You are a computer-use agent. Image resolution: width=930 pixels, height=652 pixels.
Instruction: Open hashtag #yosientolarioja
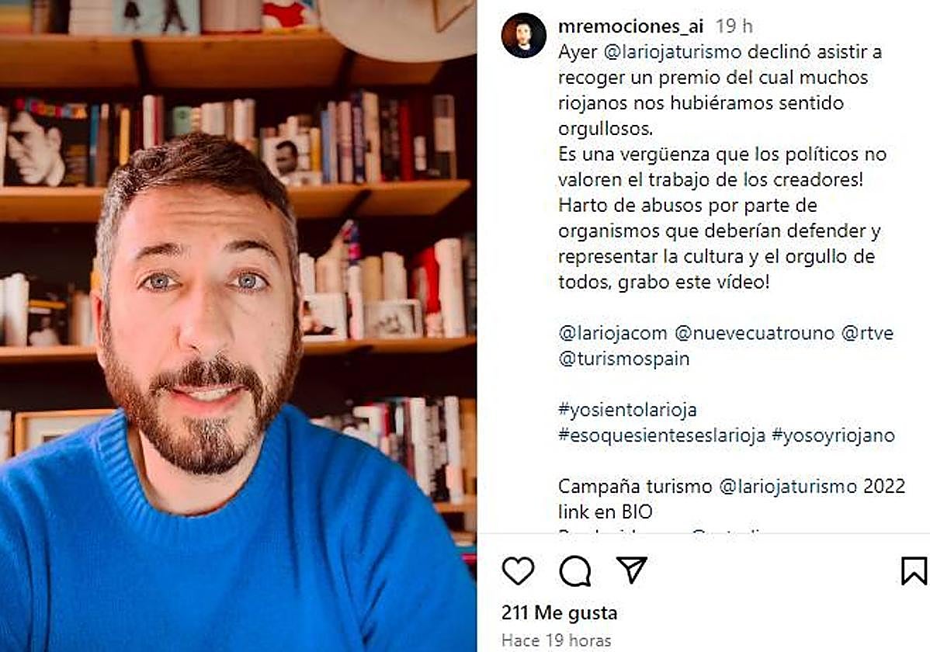click(x=627, y=410)
